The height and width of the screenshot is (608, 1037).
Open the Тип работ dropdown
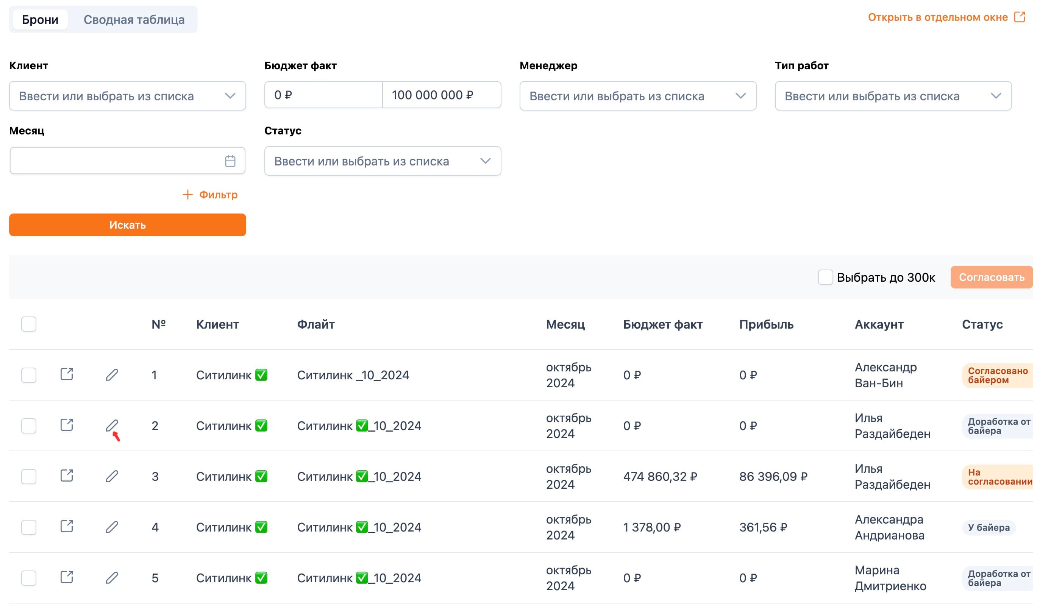click(893, 96)
